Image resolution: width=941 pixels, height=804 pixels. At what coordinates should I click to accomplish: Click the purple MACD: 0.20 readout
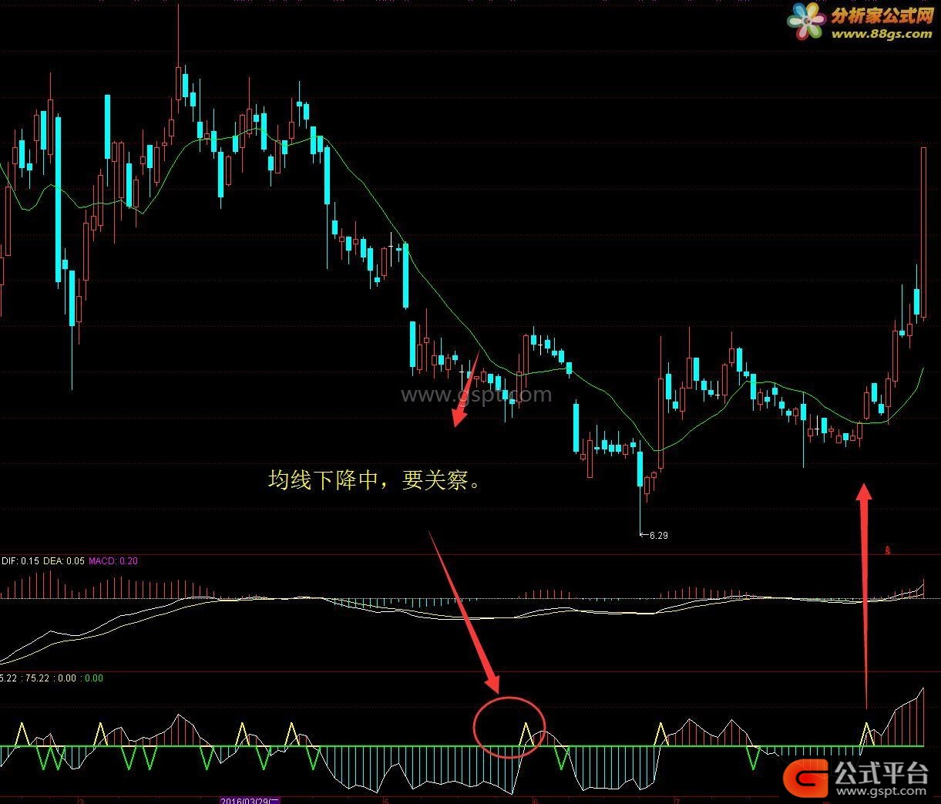[113, 561]
